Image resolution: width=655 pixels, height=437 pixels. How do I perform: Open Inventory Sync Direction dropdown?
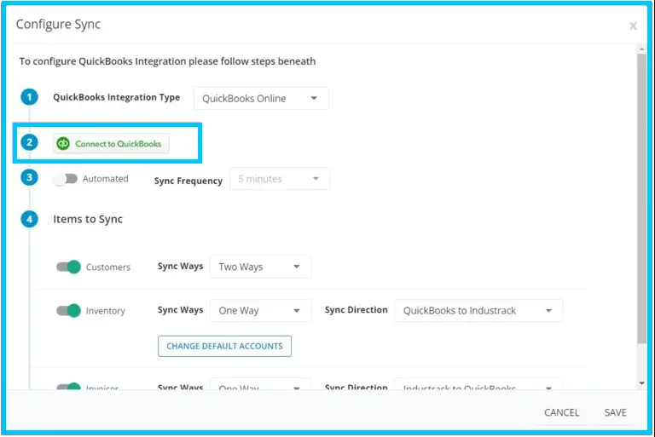[x=478, y=311]
